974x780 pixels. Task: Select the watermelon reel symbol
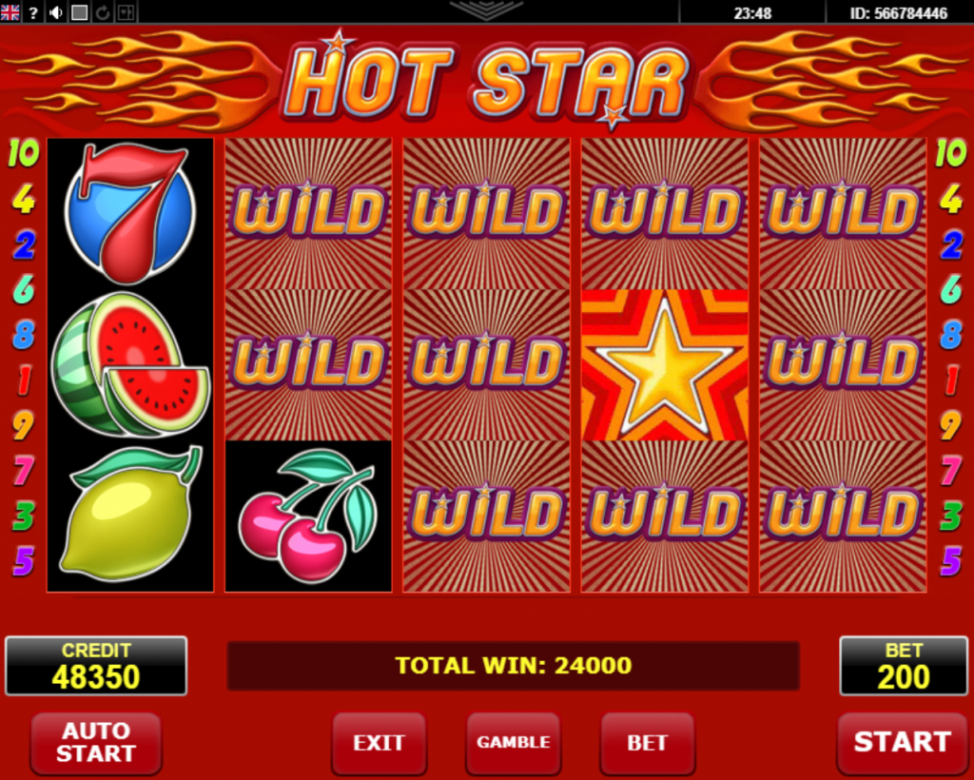pos(130,364)
